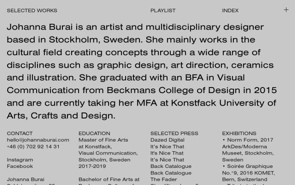Open the first Back Catalogue link
Image resolution: width=295 pixels, height=185 pixels.
pyautogui.click(x=171, y=166)
